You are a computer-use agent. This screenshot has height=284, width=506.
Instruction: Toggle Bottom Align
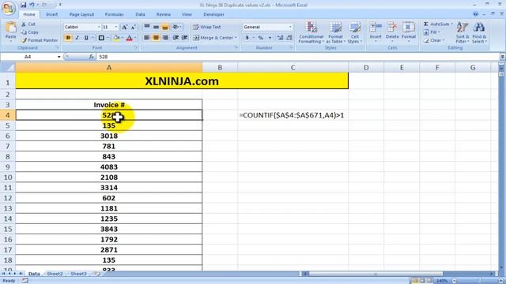(x=165, y=27)
